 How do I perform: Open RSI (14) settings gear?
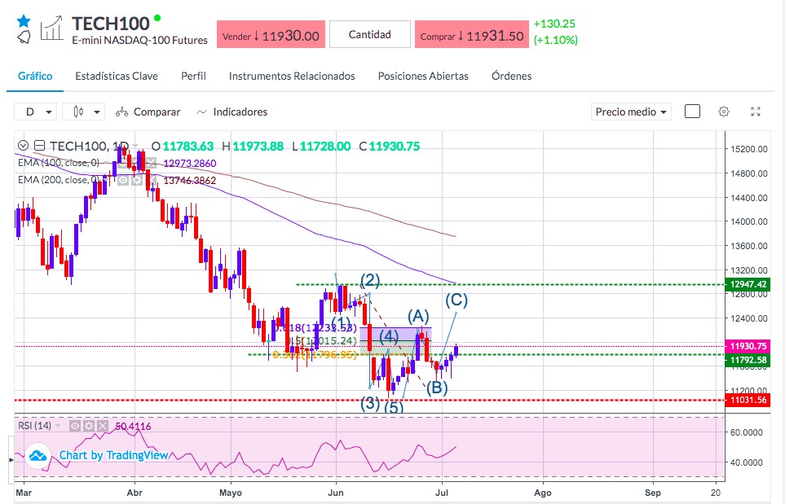89,426
